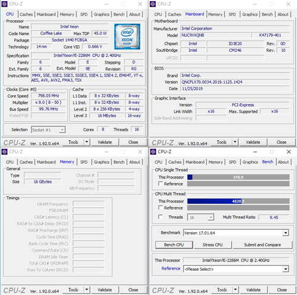Click the Intel Xeon logo in the CPU window
Image resolution: width=297 pixels, height=295 pixels.
pyautogui.click(x=127, y=36)
